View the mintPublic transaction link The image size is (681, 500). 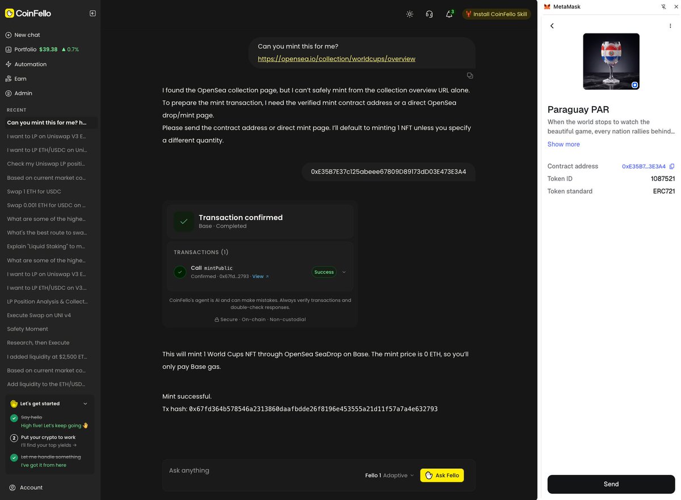(x=260, y=276)
